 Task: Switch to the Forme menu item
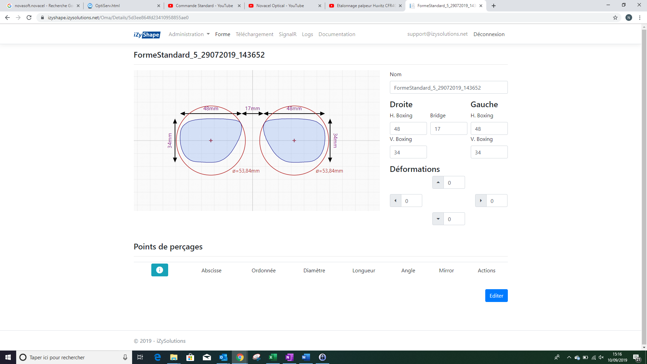(x=222, y=34)
